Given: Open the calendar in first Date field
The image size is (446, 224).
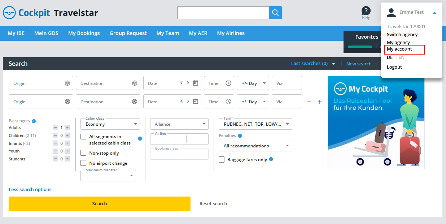Looking at the screenshot, I should click(x=196, y=83).
